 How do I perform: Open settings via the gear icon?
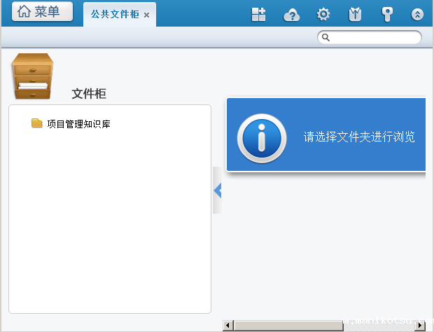tap(323, 15)
